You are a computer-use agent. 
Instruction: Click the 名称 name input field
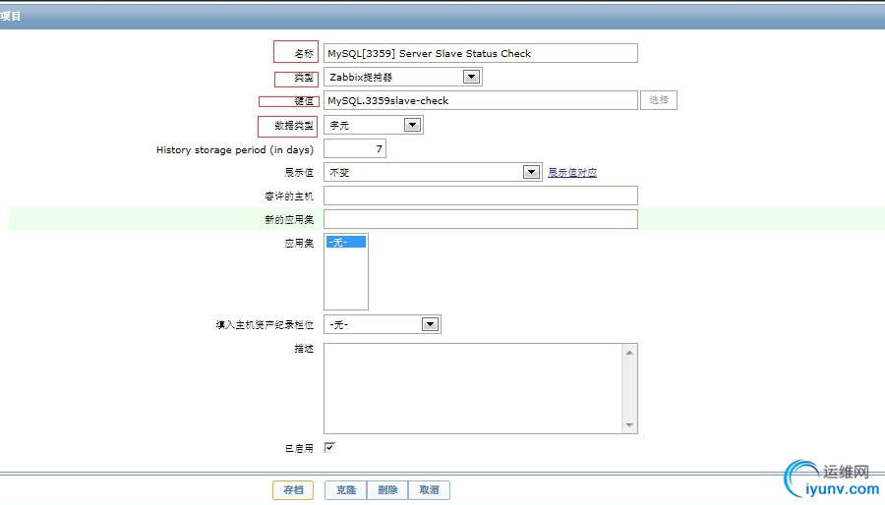coord(480,53)
